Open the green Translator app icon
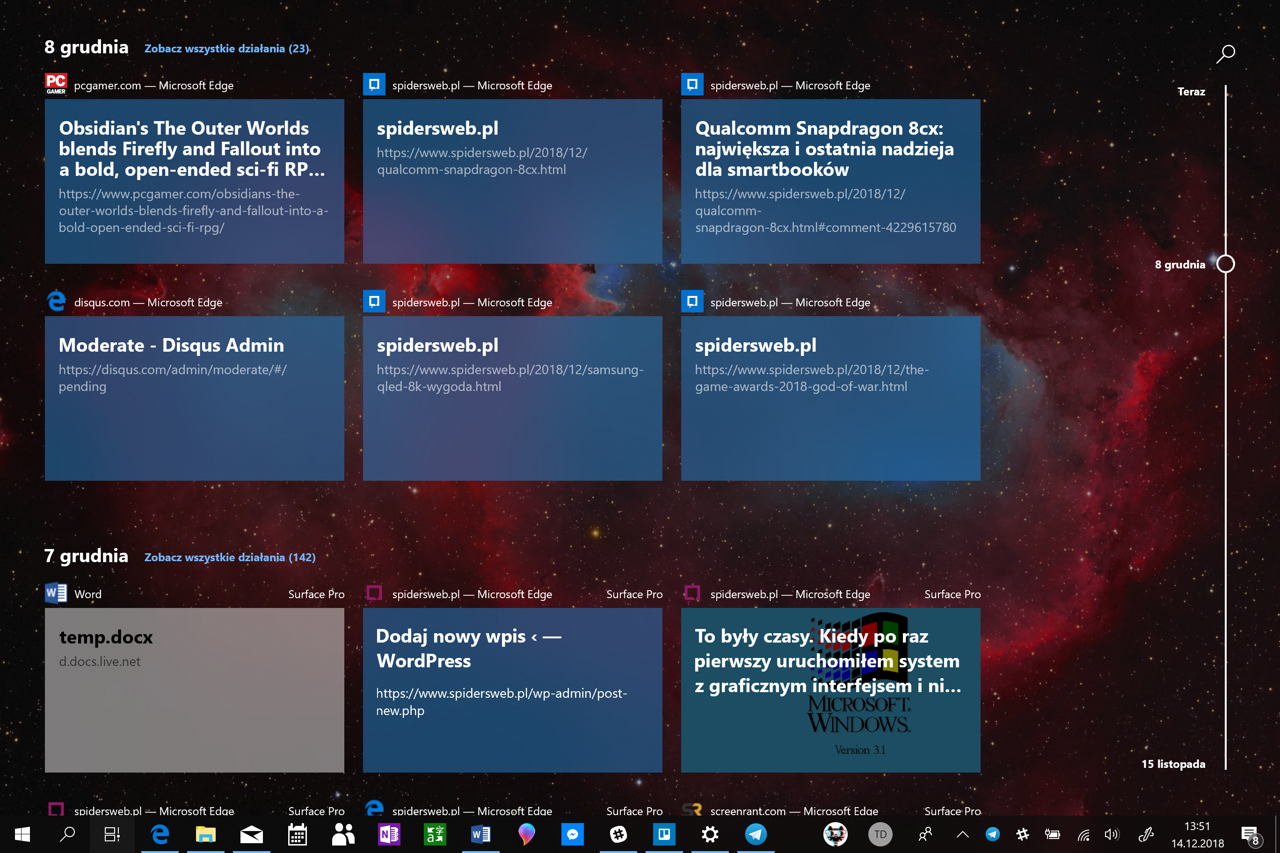 pyautogui.click(x=435, y=834)
